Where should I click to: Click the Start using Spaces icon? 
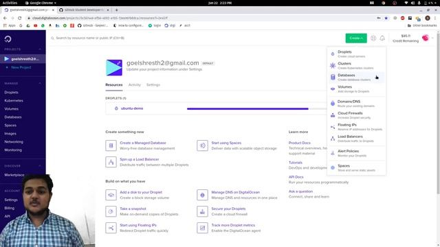point(202,145)
